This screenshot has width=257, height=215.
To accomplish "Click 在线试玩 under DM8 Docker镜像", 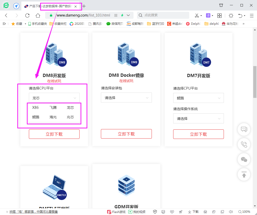I will tap(126, 81).
